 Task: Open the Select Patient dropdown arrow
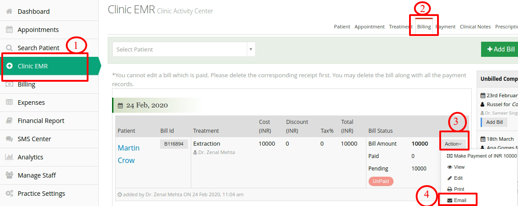(251, 49)
